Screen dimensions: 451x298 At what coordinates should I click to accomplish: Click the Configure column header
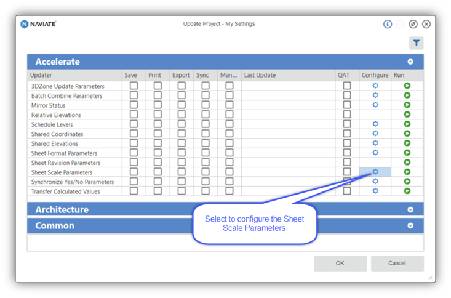click(x=375, y=75)
